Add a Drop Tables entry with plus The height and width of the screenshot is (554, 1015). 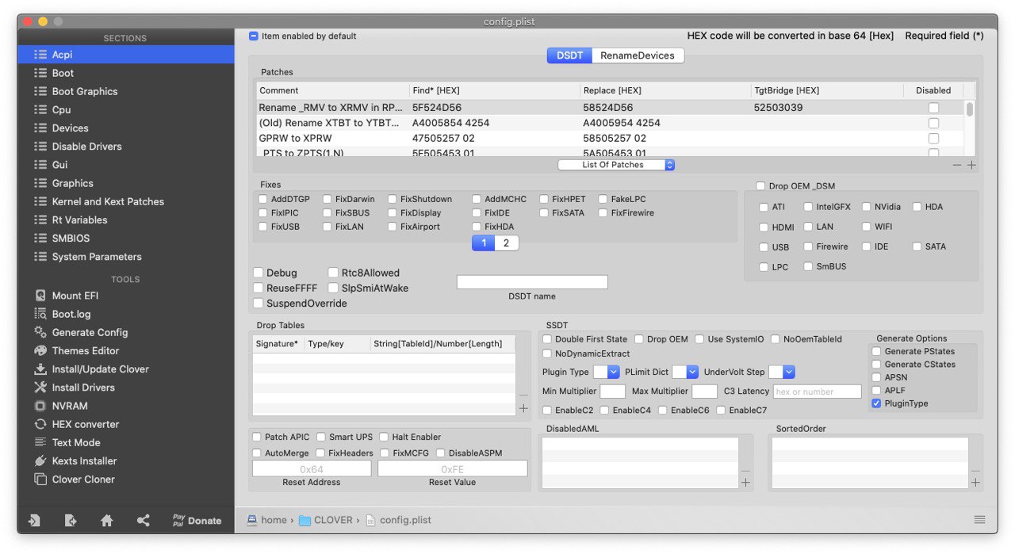pyautogui.click(x=523, y=408)
